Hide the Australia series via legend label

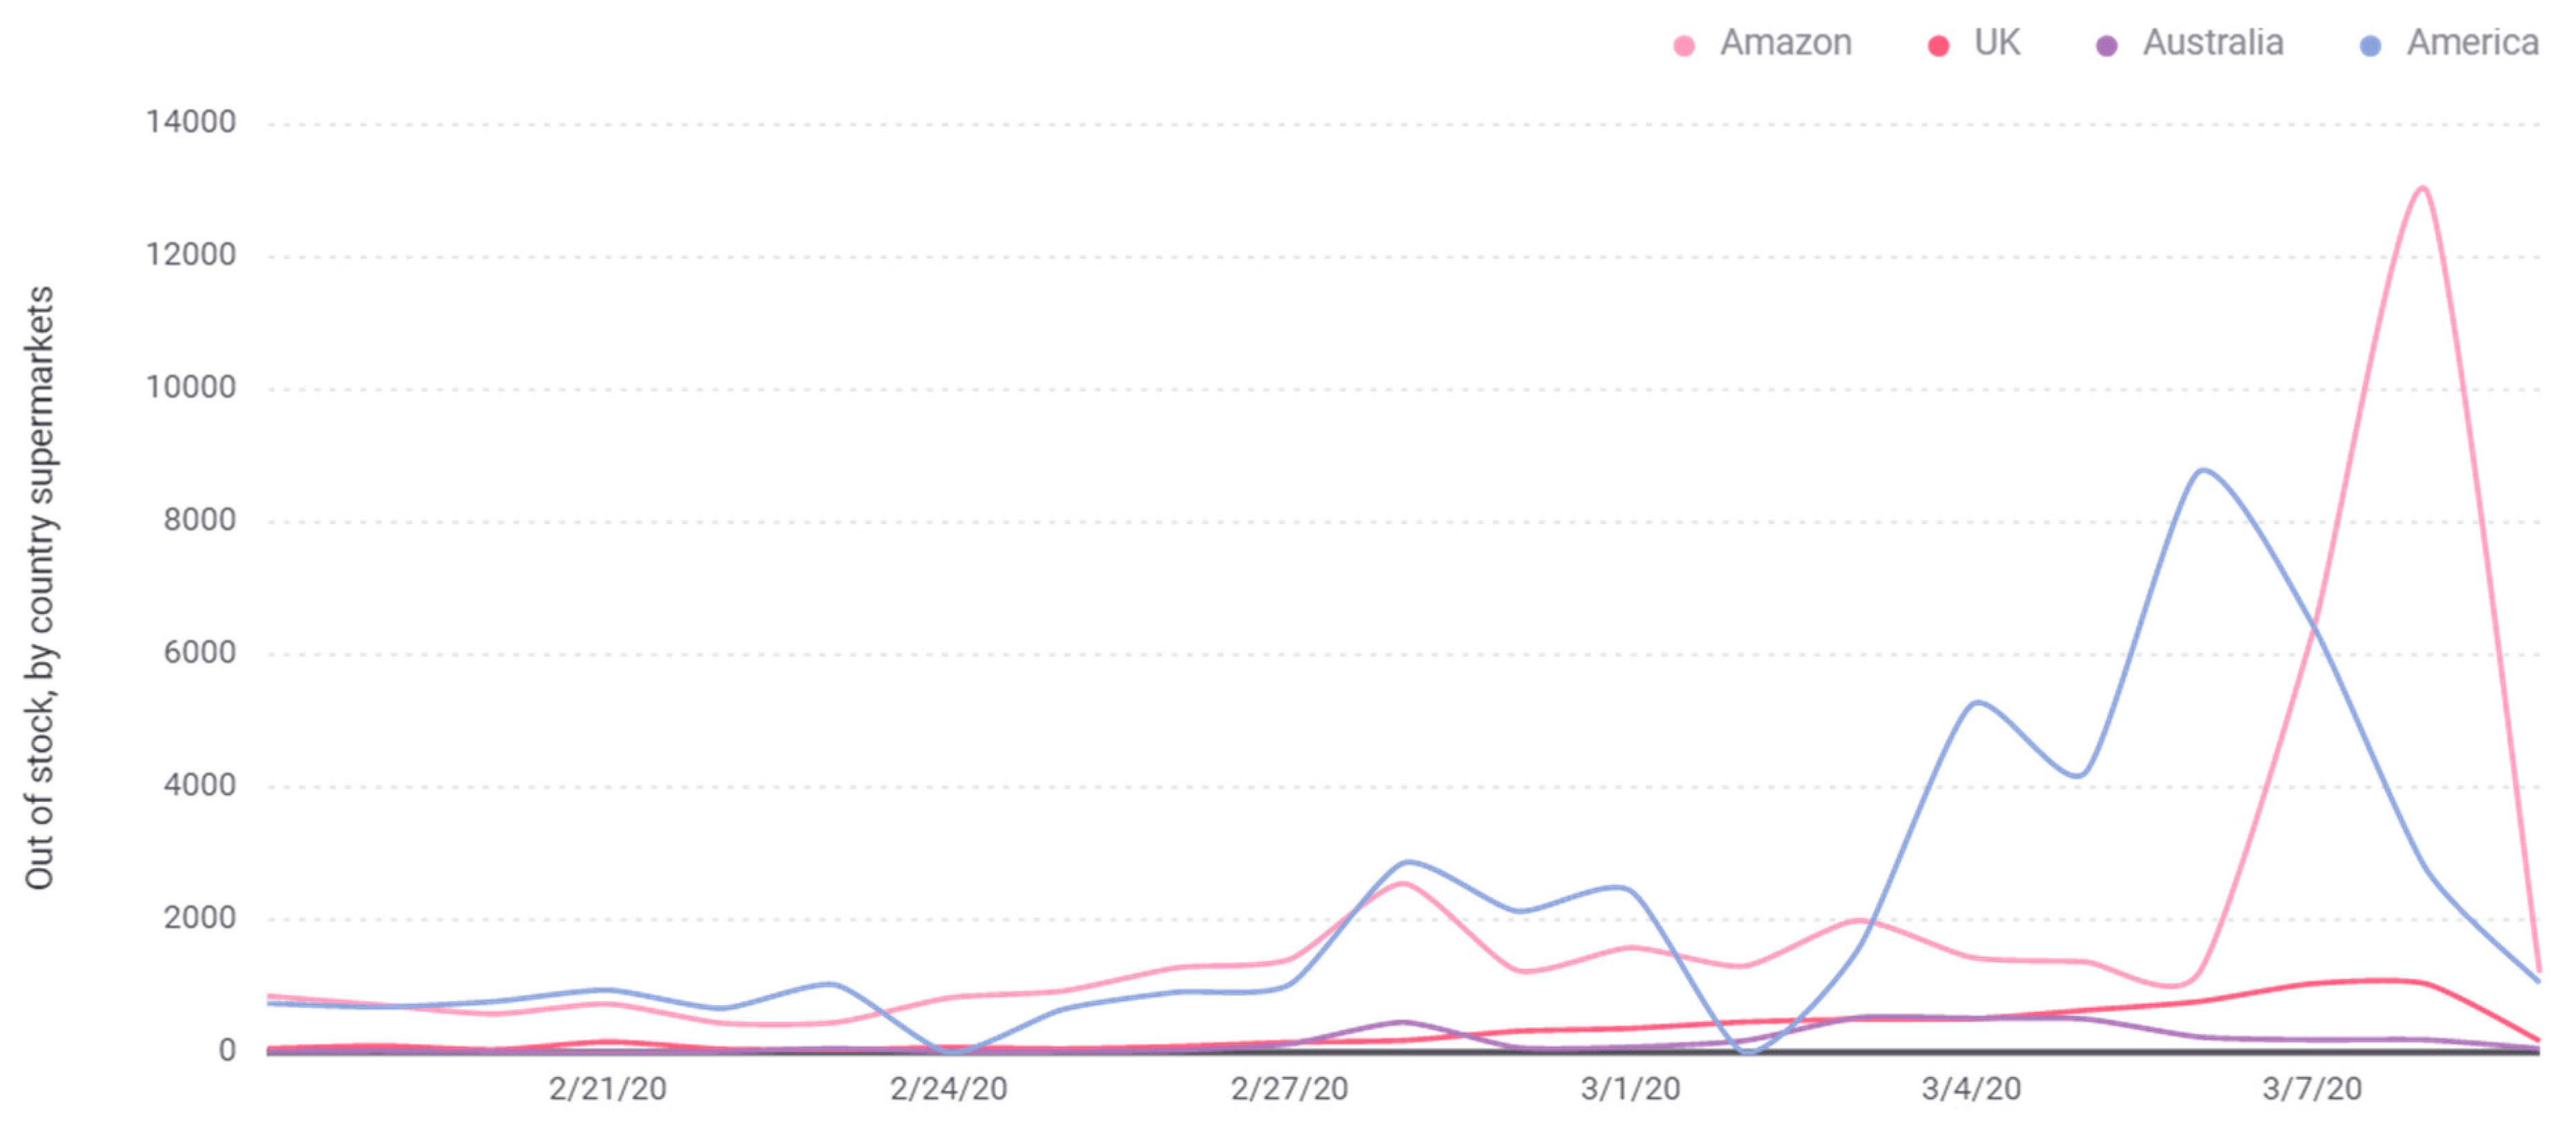(x=2213, y=43)
